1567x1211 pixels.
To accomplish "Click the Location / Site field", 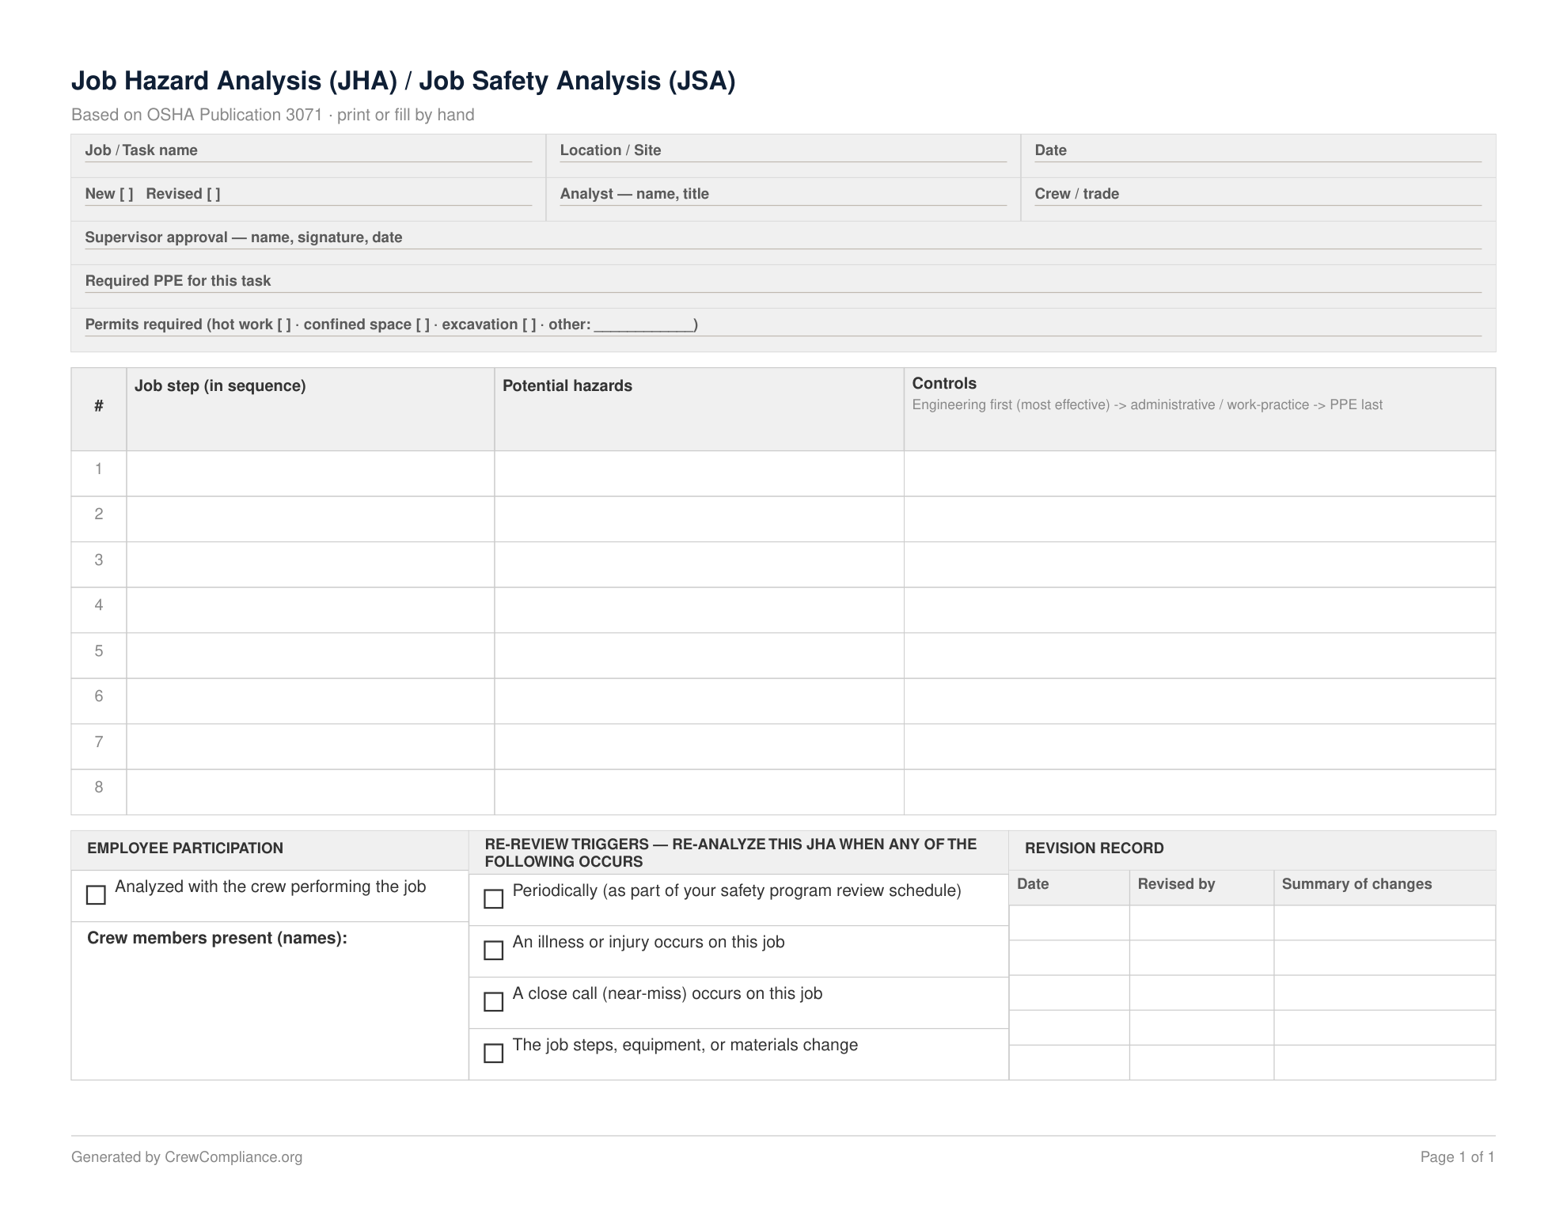I will (x=783, y=156).
